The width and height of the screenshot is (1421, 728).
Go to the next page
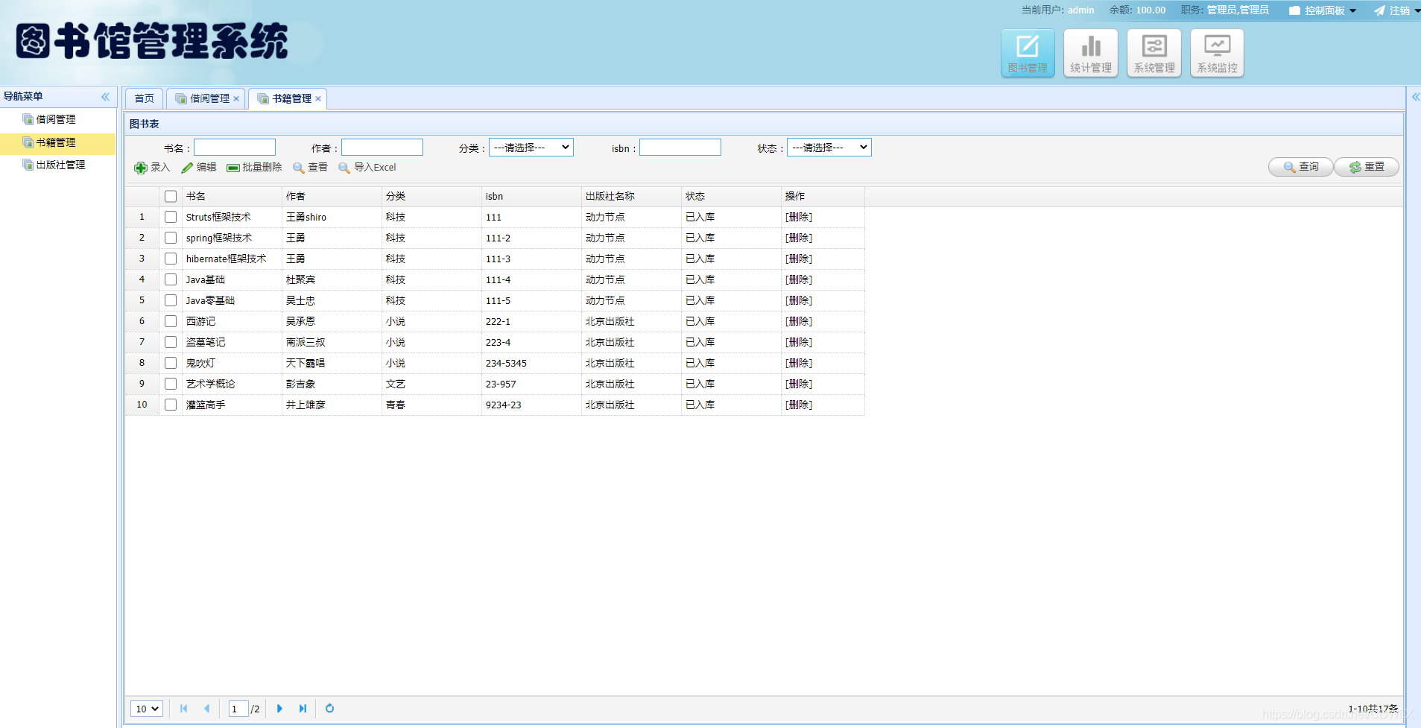(279, 709)
